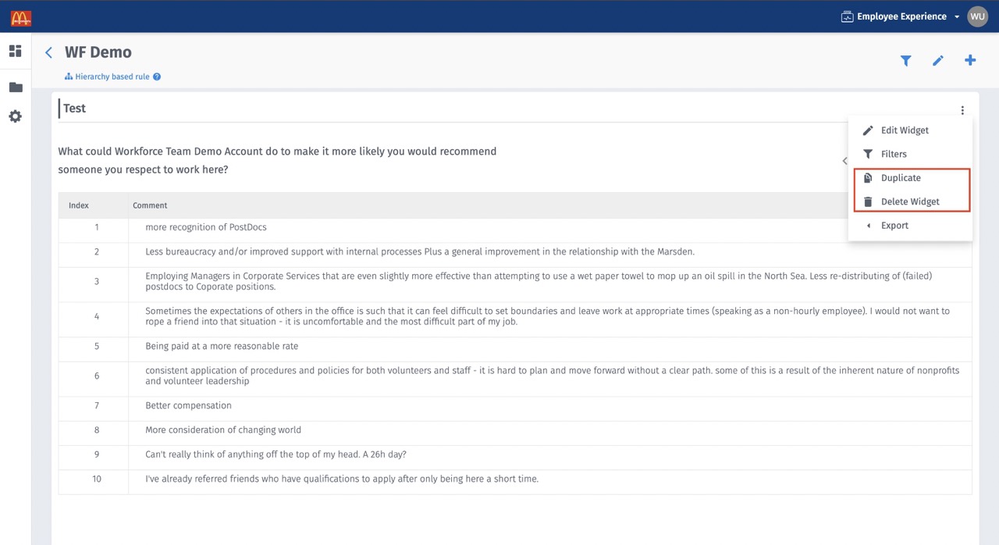
Task: Open the three-dot widget options menu
Action: [x=962, y=110]
